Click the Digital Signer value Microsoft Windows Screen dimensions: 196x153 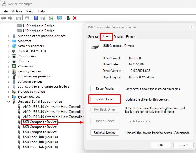point(141,77)
